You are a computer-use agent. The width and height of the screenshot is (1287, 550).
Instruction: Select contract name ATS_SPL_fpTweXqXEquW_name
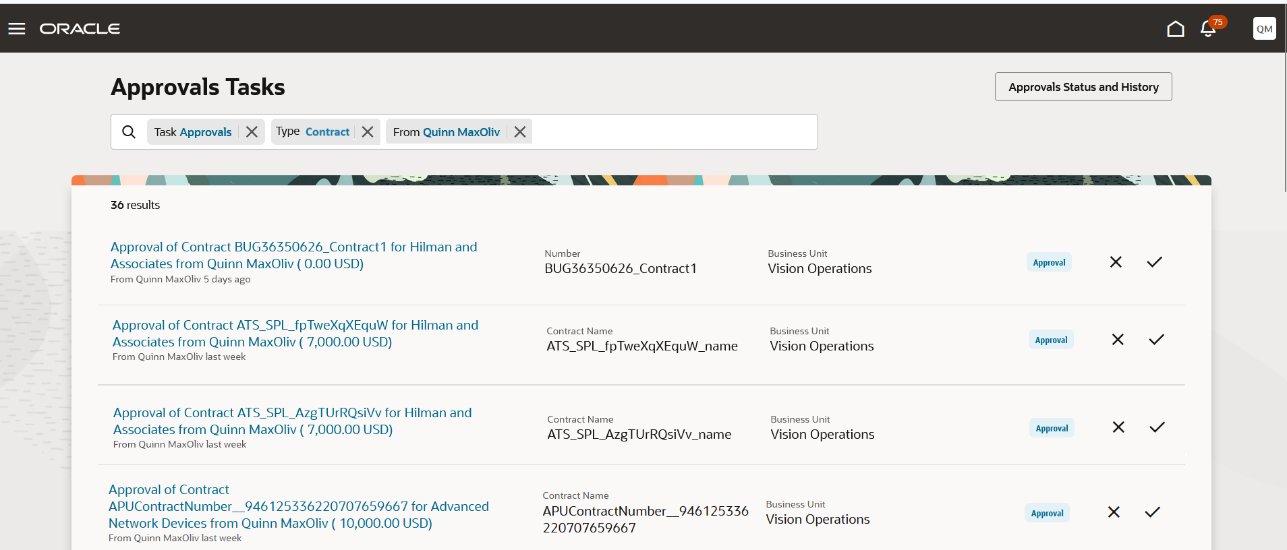click(642, 346)
